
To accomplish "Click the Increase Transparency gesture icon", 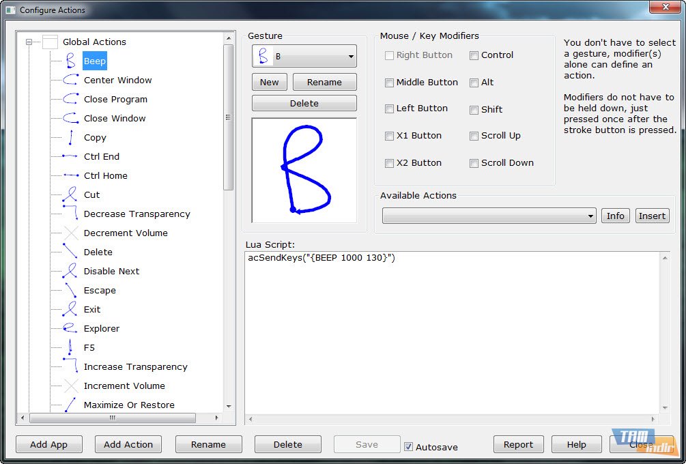I will tap(70, 366).
